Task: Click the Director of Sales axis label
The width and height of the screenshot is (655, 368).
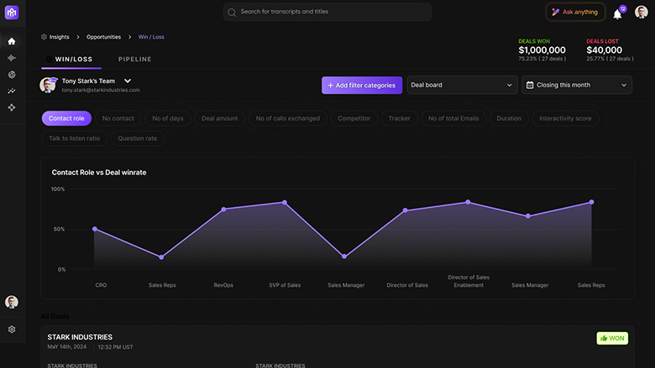Action: coord(407,285)
